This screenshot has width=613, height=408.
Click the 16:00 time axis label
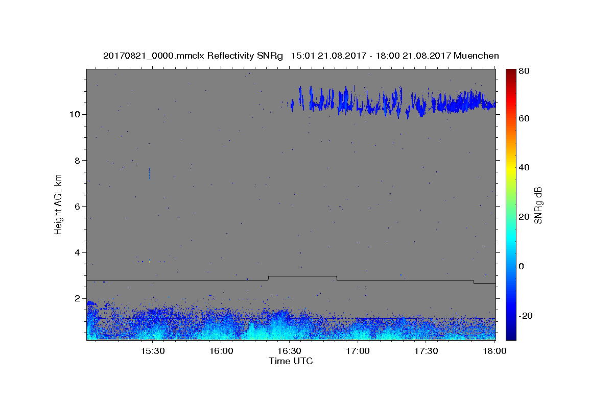click(221, 351)
